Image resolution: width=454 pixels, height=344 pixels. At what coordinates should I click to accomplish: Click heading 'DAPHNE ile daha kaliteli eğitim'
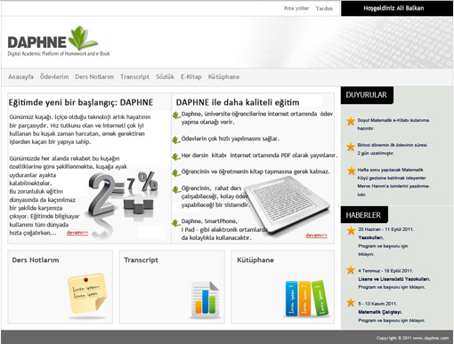238,102
